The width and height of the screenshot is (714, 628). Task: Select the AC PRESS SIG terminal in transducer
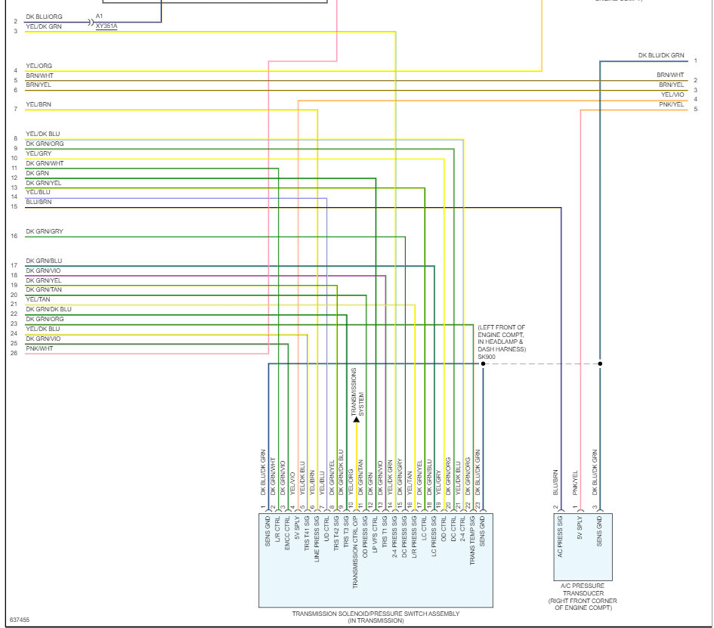560,537
